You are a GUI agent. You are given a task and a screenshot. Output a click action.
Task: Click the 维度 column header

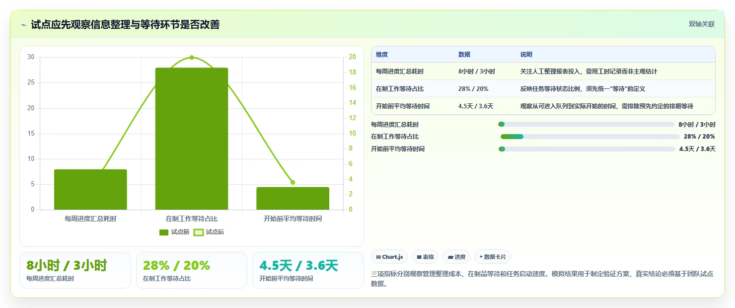coord(382,55)
